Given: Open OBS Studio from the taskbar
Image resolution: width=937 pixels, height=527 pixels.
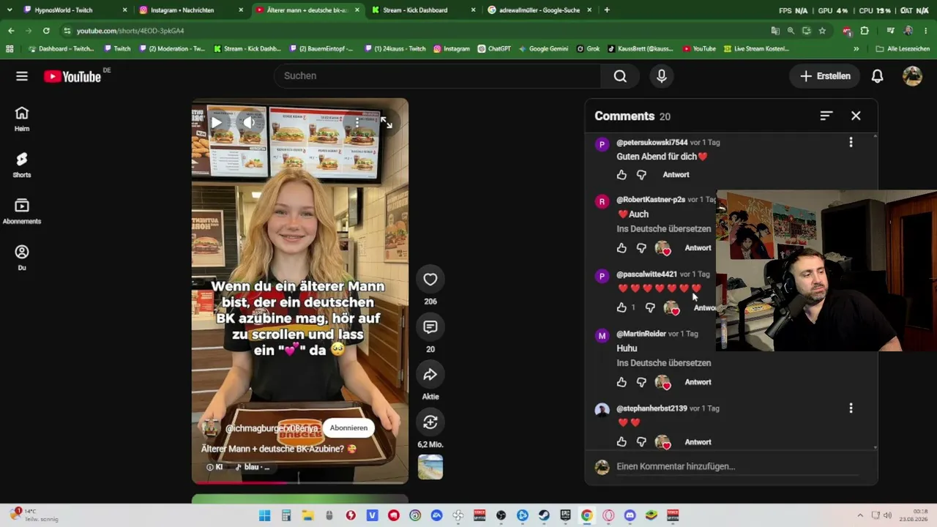Looking at the screenshot, I should point(501,515).
